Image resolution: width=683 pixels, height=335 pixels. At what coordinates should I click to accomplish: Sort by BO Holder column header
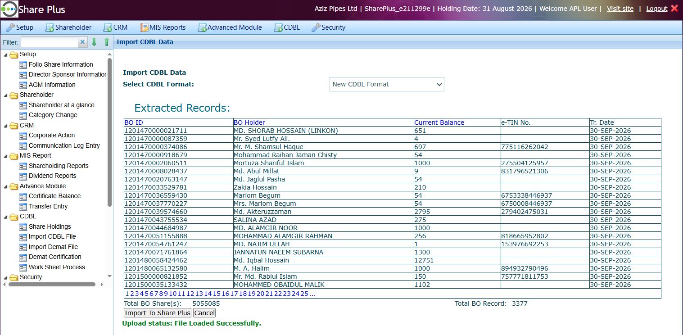[249, 122]
